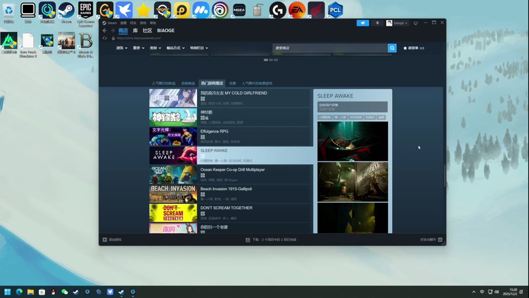Open the EA app desktop shortcut
The height and width of the screenshot is (298, 529).
point(297,10)
